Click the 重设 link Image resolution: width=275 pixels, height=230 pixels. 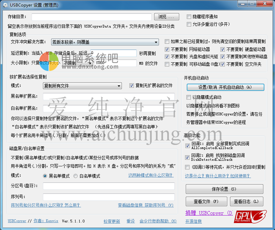[130, 221]
